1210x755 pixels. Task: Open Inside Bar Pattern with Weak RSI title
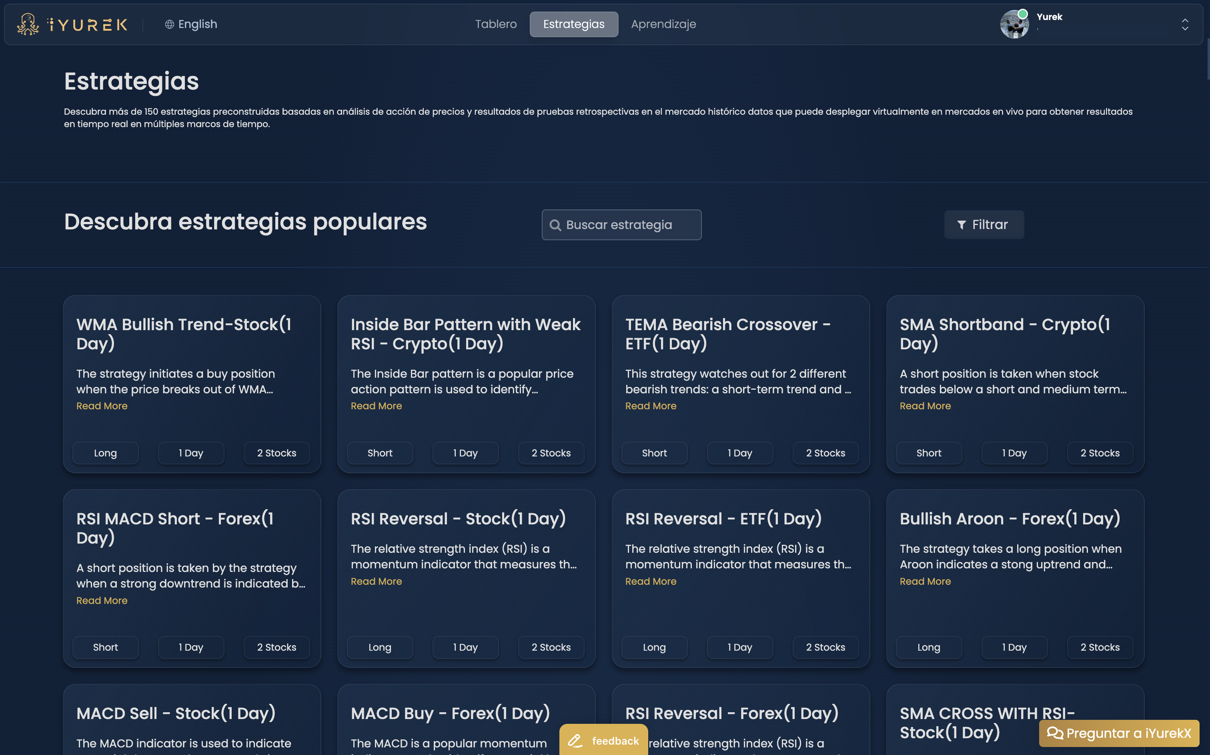[x=465, y=334]
